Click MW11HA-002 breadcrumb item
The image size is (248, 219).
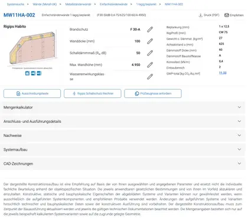click(174, 4)
